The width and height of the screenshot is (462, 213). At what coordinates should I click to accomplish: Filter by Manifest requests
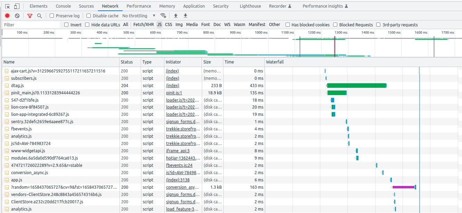(257, 25)
